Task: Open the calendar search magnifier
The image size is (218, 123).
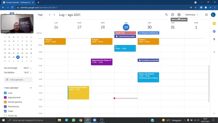Action: [166, 15]
